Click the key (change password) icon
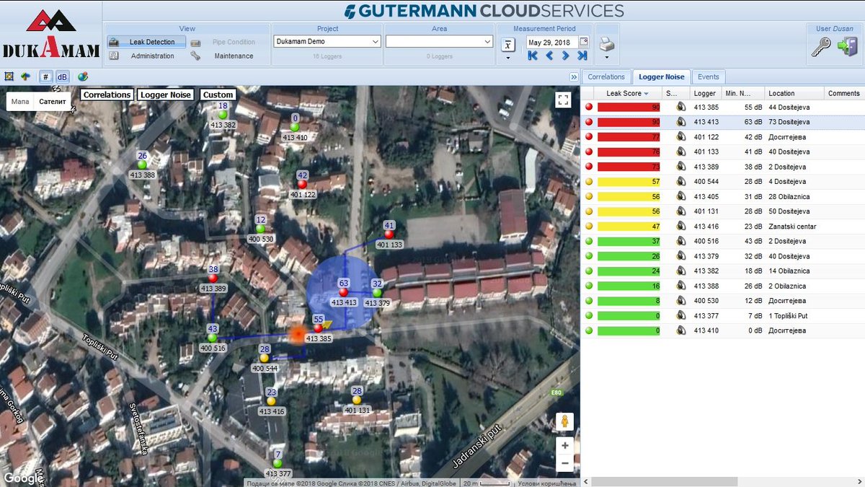The height and width of the screenshot is (487, 865). pyautogui.click(x=821, y=47)
